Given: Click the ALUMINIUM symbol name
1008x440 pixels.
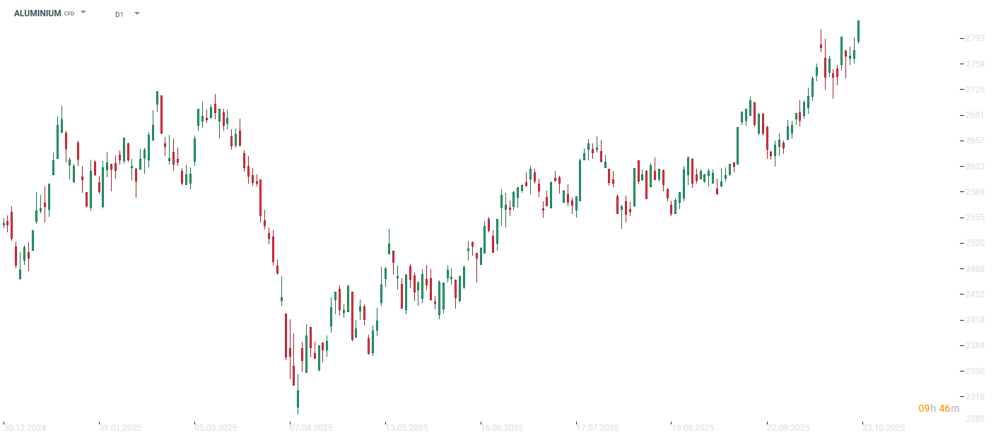Looking at the screenshot, I should (37, 13).
